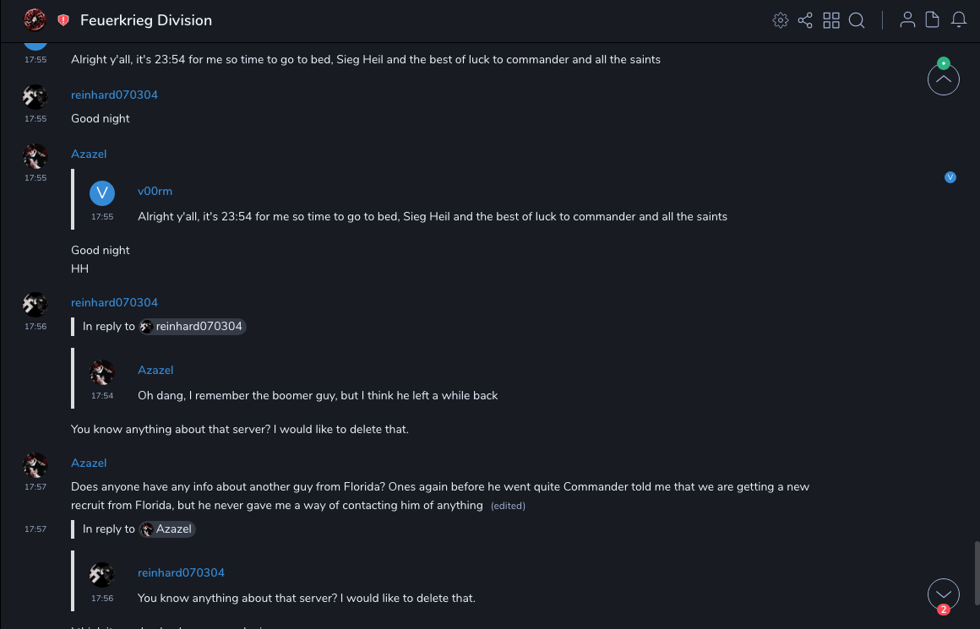Click the share room icon
Viewport: 980px width, 629px height.
805,20
